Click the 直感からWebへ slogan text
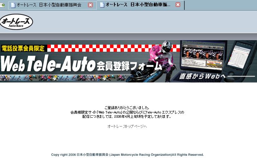Viewport: 257px width, 160px height. (202, 76)
